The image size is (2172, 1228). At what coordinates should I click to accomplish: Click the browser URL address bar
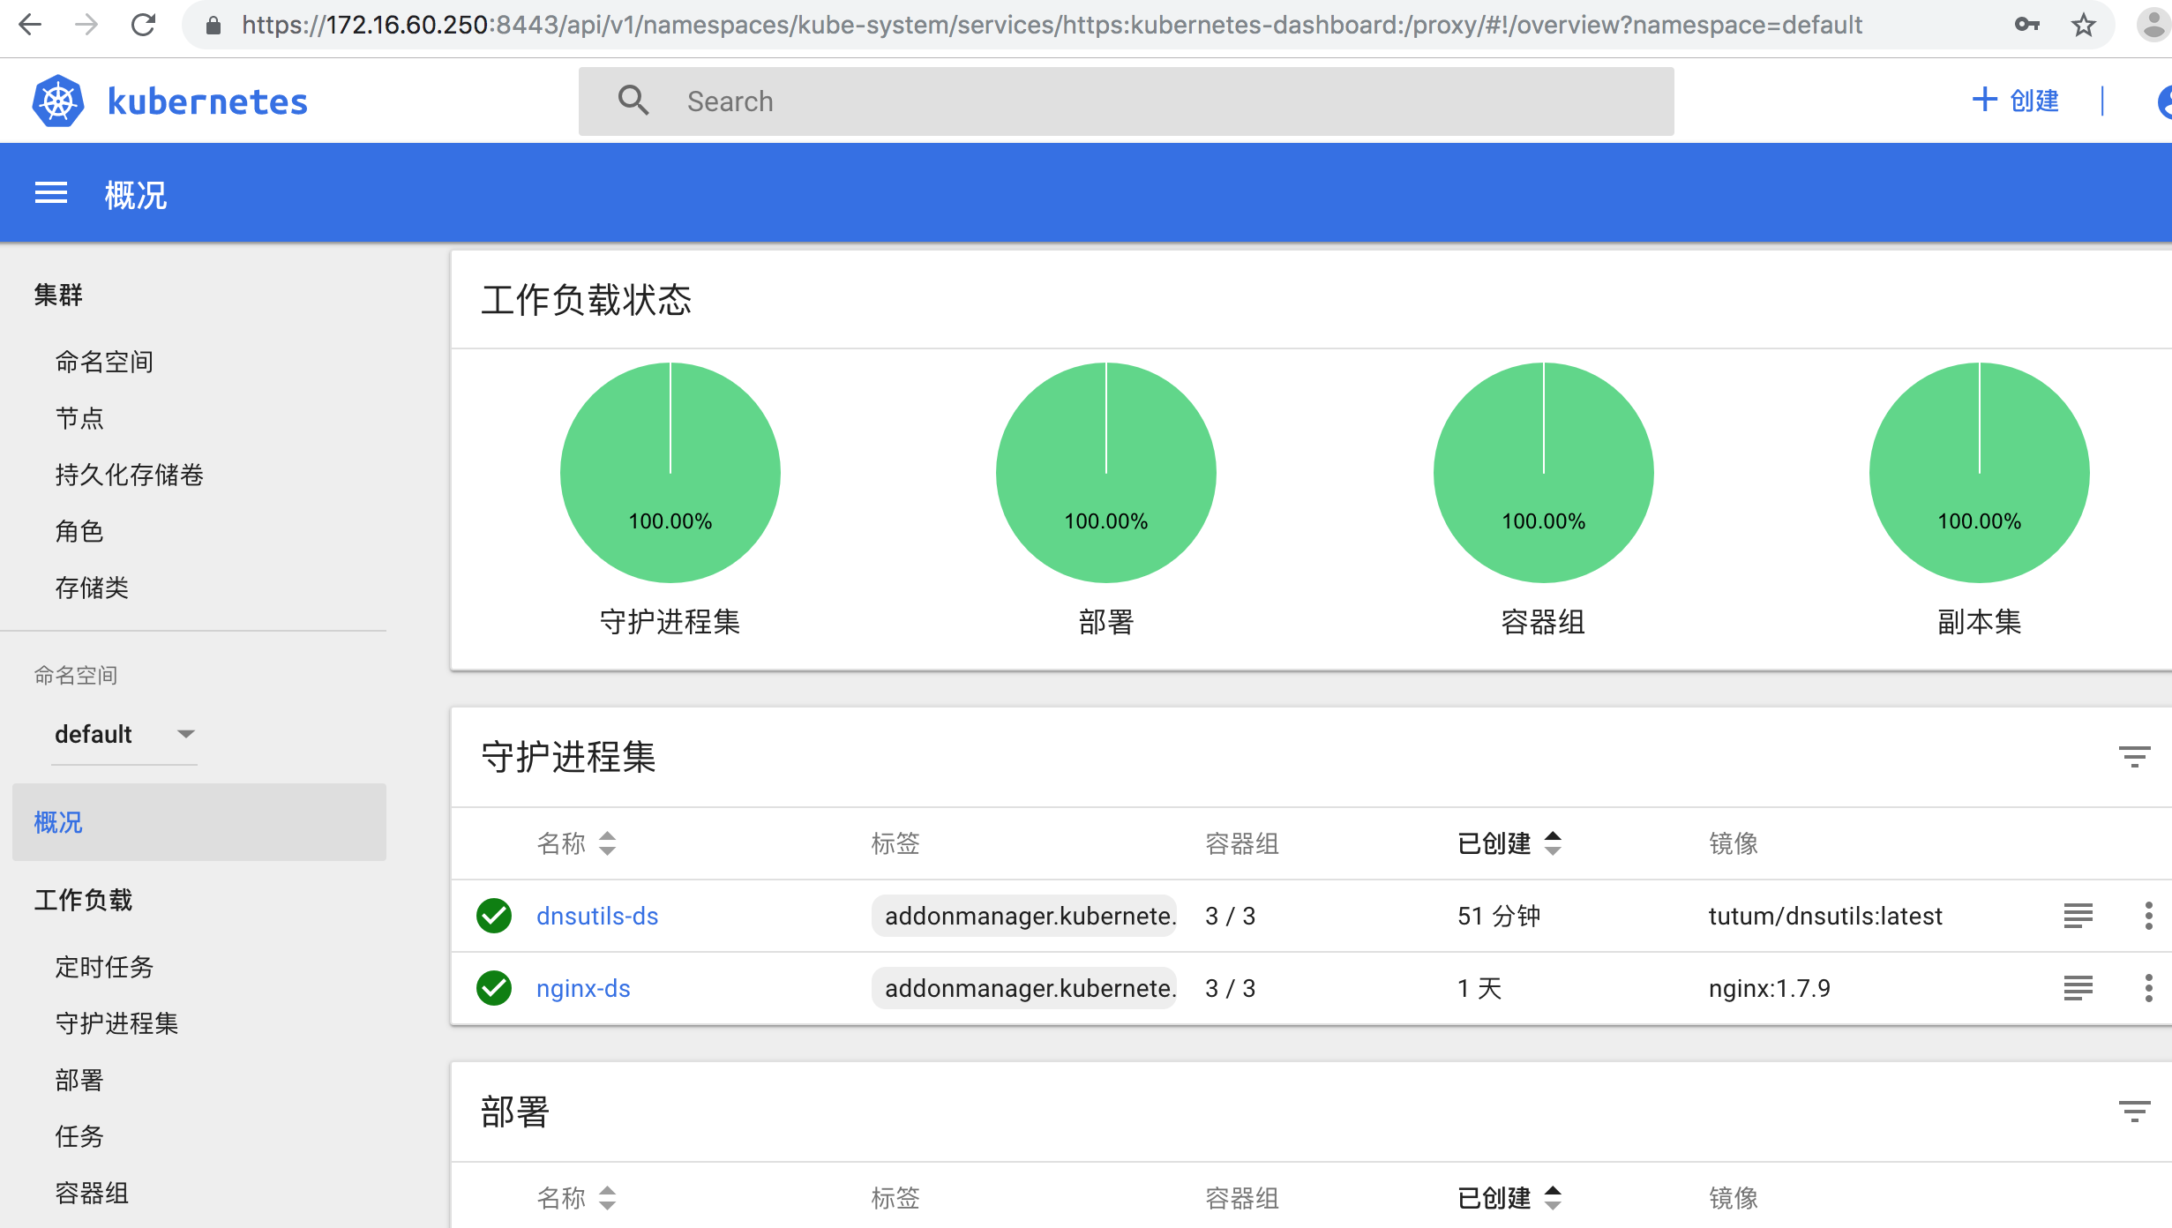coord(1052,25)
